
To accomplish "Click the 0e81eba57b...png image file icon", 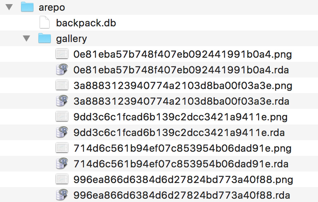I will 62,54.
